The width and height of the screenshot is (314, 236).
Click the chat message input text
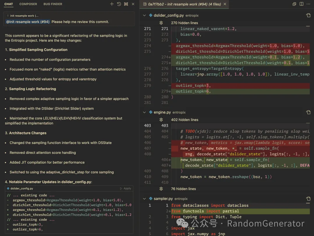tap(80, 22)
